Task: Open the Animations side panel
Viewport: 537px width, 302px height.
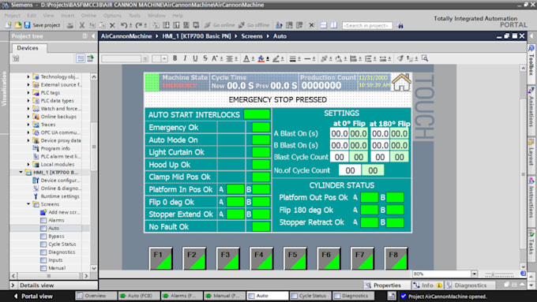Action: tap(531, 106)
